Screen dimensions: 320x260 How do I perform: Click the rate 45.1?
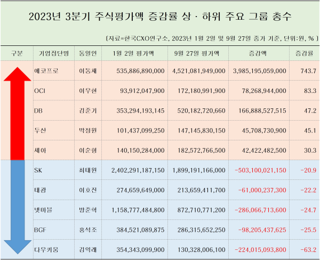point(310,131)
